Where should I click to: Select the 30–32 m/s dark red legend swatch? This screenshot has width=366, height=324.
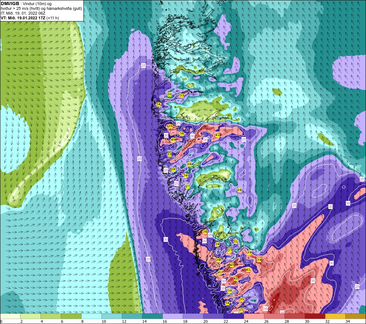315,316
